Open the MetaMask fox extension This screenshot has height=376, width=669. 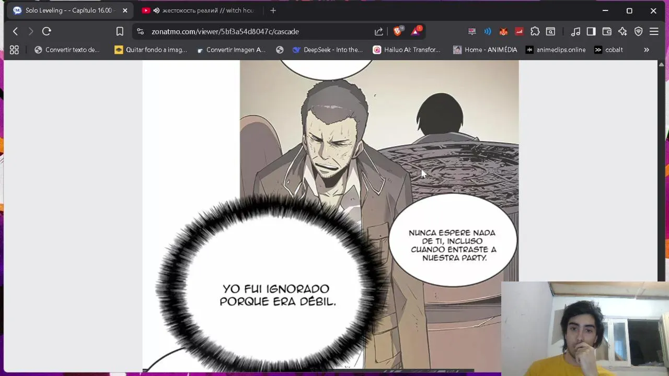(503, 31)
